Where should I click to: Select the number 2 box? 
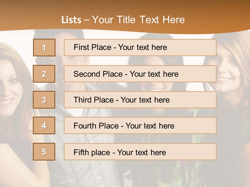coord(44,74)
